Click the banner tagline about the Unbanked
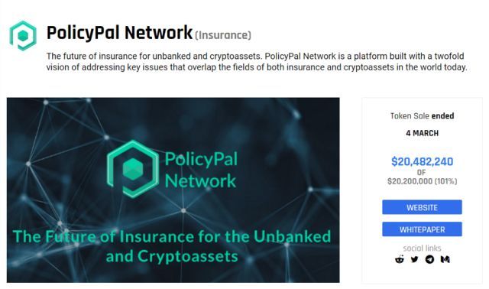This screenshot has width=489, height=289. 172,246
